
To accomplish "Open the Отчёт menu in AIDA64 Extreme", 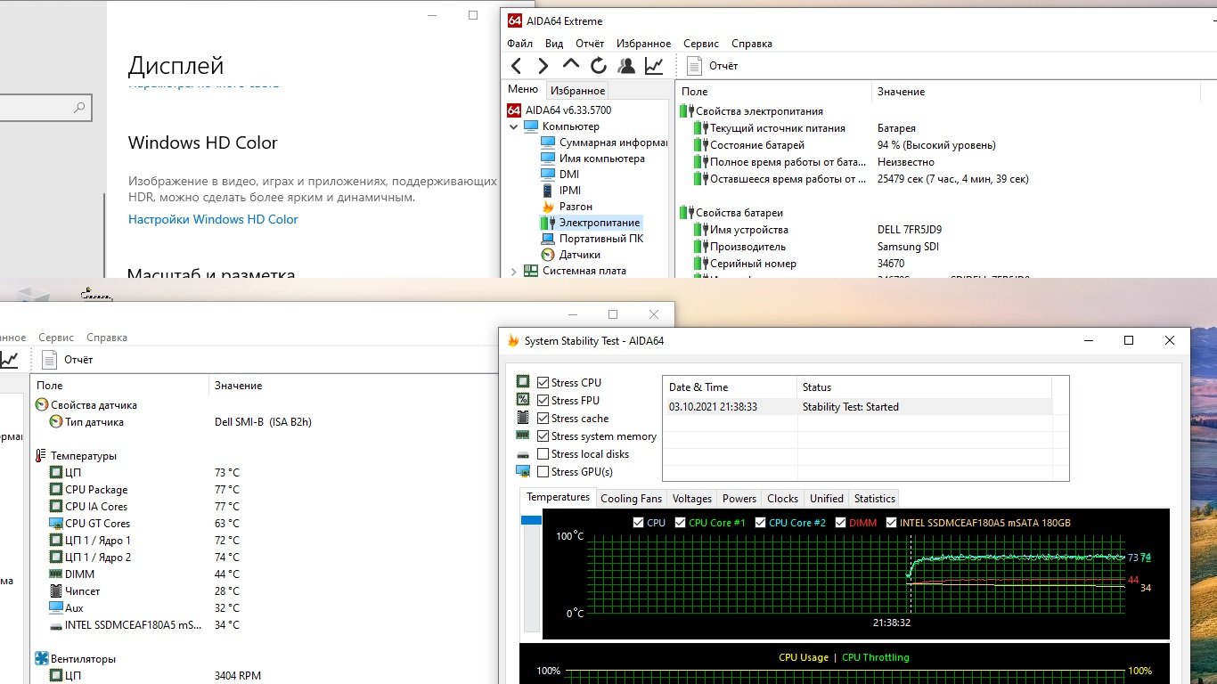I will pos(590,44).
